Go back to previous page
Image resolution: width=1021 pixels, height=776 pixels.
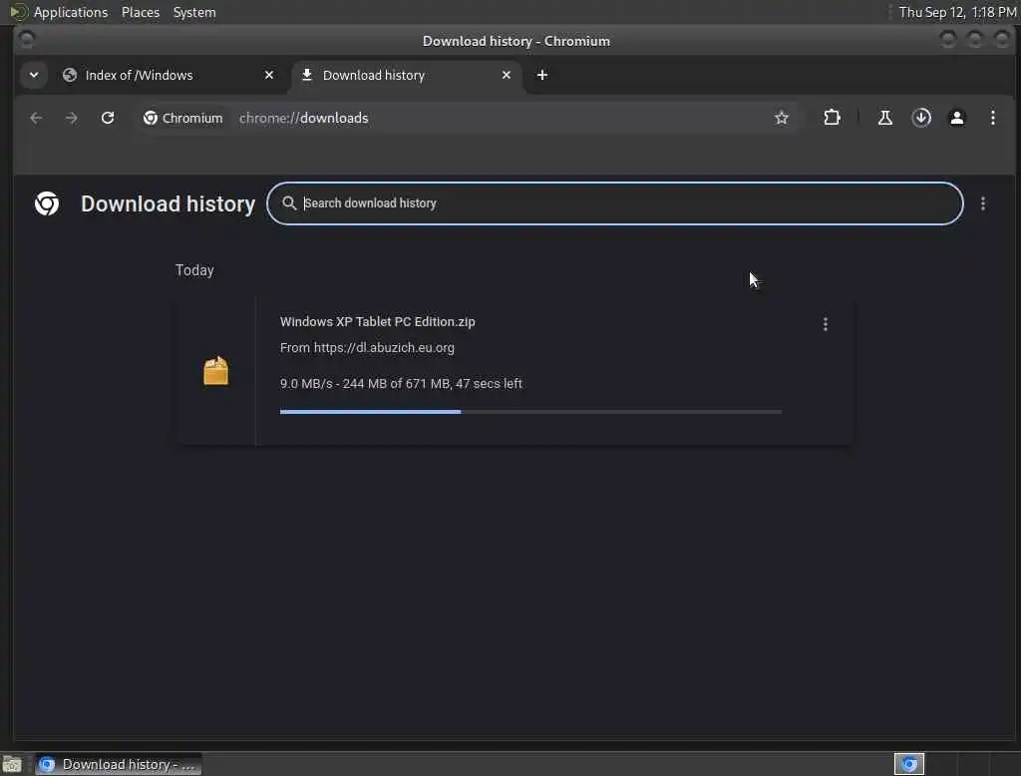click(x=36, y=118)
